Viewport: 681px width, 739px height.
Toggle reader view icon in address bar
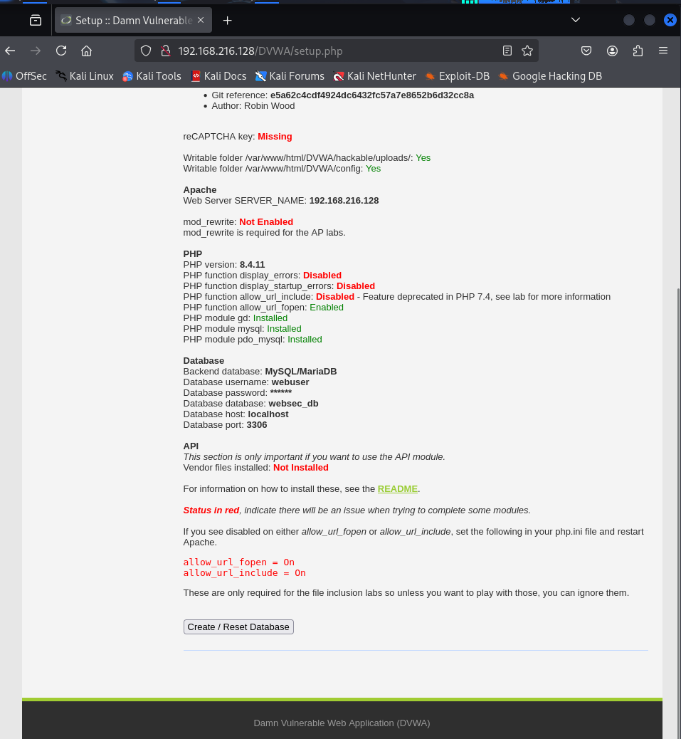[x=507, y=51]
